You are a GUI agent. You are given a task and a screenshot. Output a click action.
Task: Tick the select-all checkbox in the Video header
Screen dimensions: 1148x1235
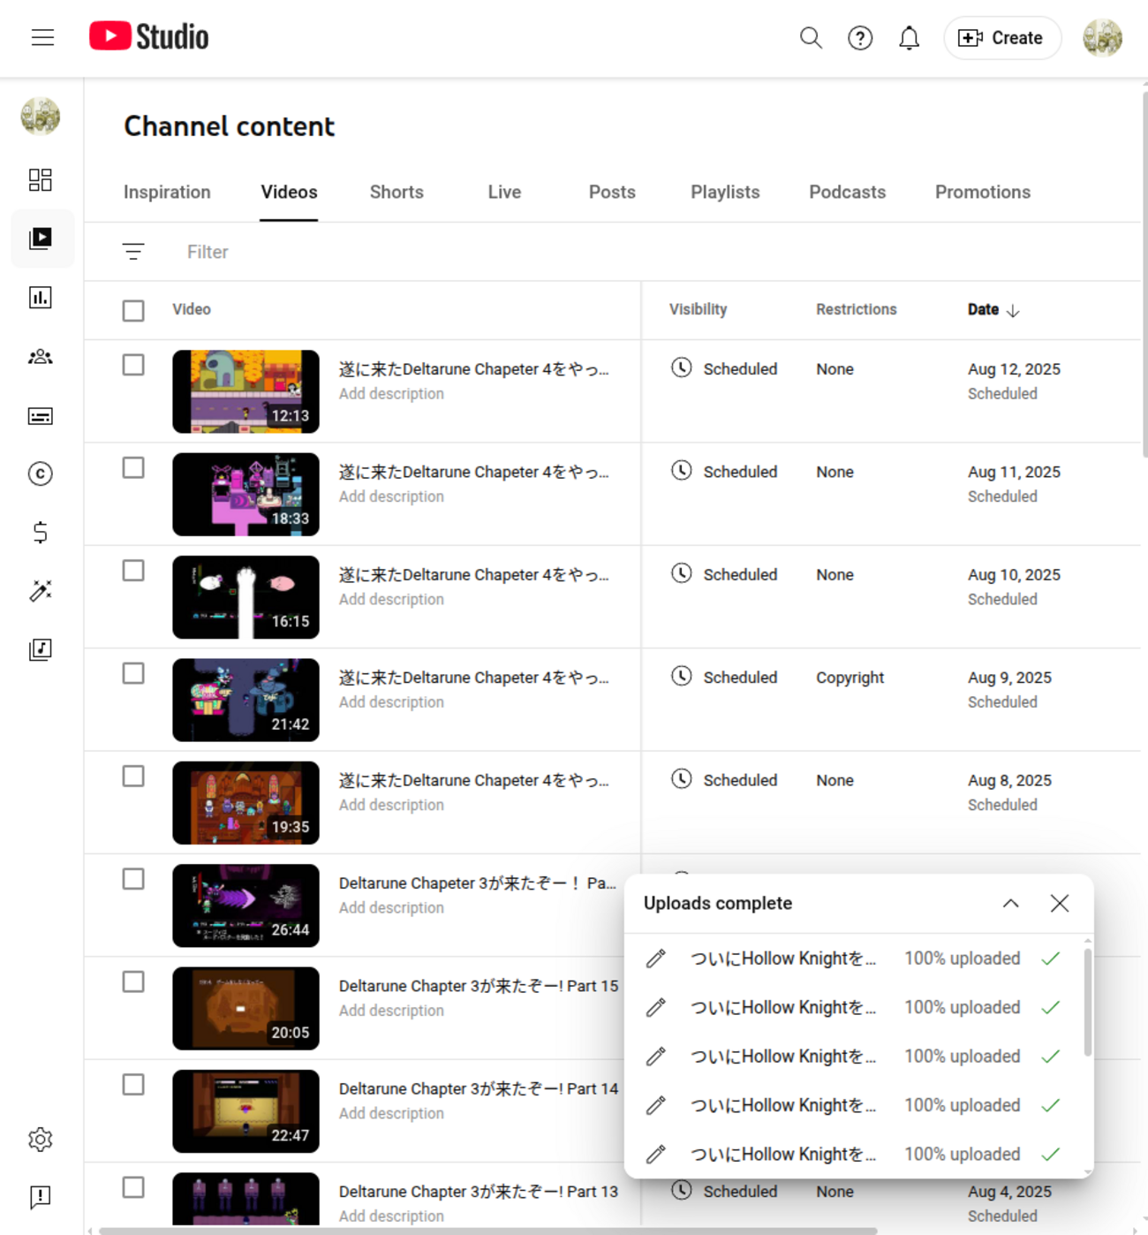(133, 311)
